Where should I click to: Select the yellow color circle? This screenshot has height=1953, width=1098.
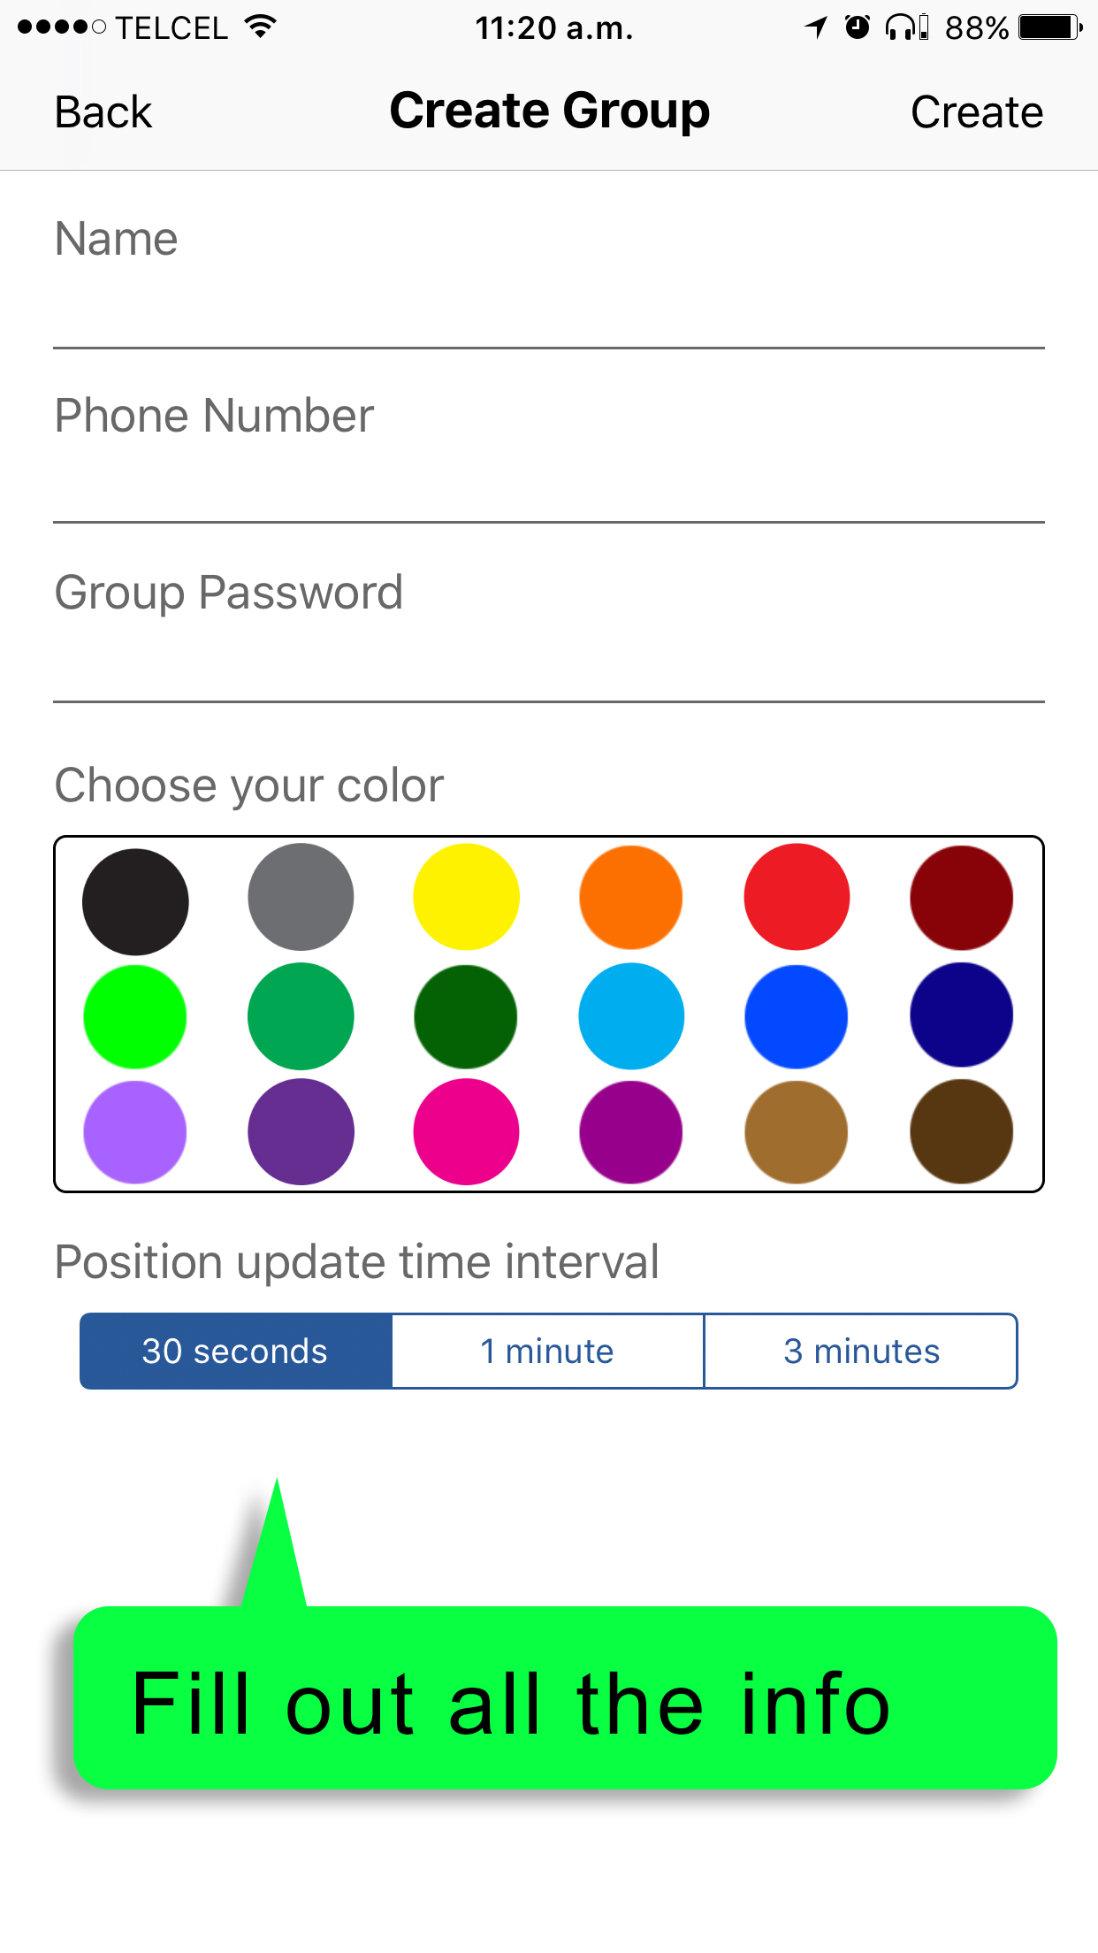[x=466, y=897]
